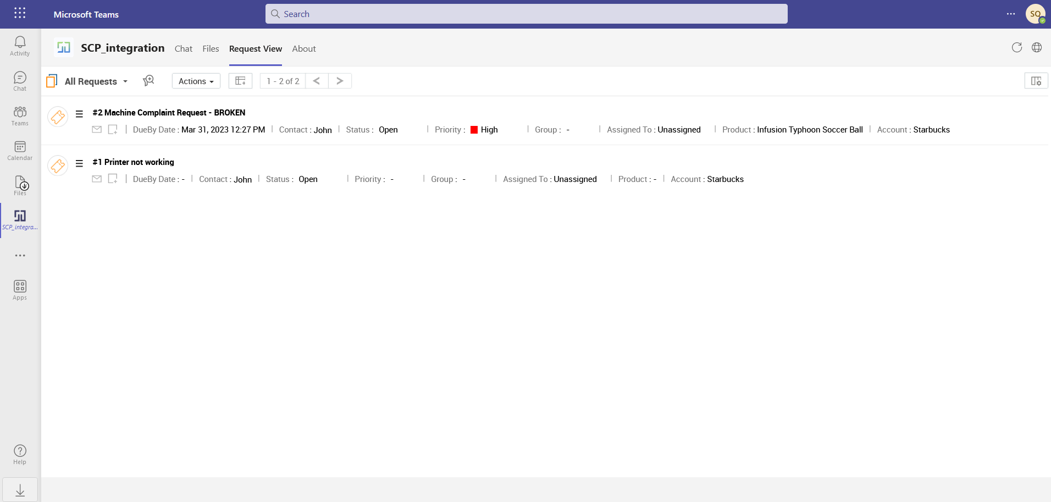Click the Teams search field
This screenshot has height=502, width=1051.
526,14
